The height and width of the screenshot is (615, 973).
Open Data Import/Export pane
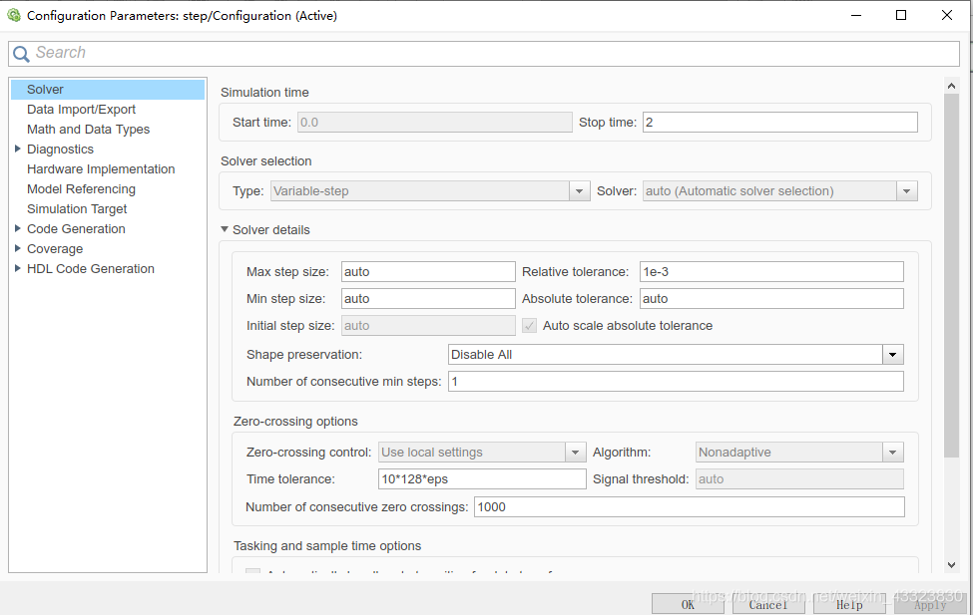point(81,109)
